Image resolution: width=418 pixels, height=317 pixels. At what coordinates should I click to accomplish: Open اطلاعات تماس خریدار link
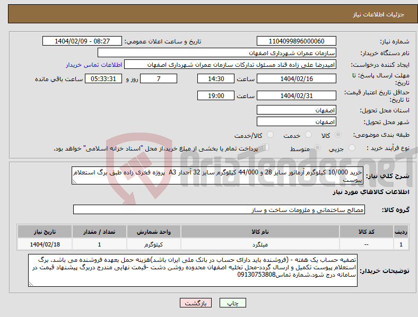[x=94, y=65]
